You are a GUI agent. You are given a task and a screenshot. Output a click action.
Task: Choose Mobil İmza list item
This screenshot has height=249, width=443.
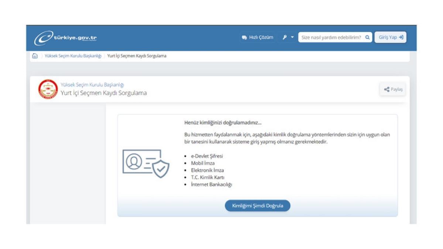(x=203, y=163)
